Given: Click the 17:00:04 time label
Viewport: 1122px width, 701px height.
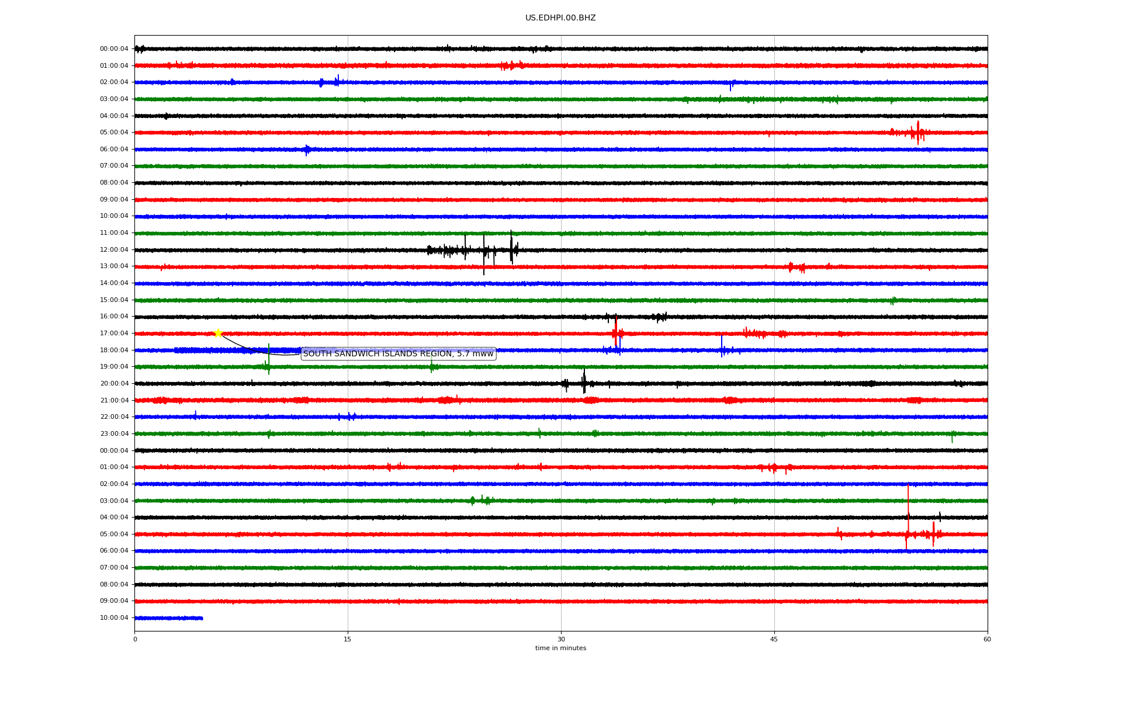Looking at the screenshot, I should point(114,334).
